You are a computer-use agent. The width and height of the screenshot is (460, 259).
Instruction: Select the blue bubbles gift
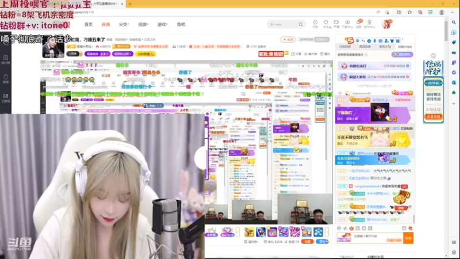[x=318, y=232]
